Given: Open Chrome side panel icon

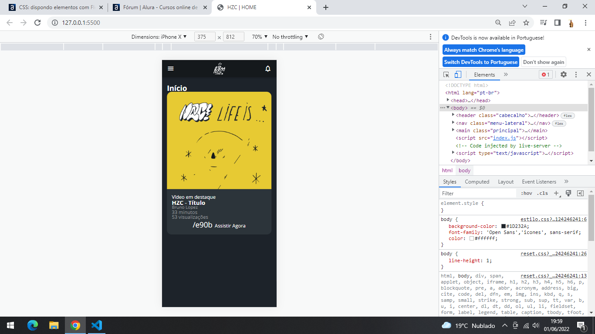Looking at the screenshot, I should pyautogui.click(x=557, y=23).
